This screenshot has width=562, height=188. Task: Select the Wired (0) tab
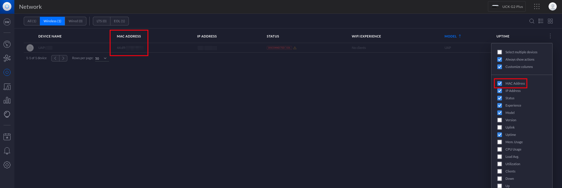(x=76, y=21)
